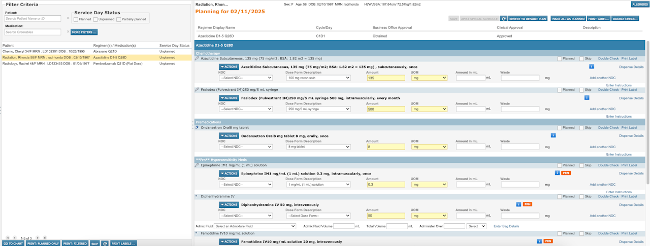Mark Epinephrine IM order as Planned
Screen dimensions: 650x246
pos(560,165)
